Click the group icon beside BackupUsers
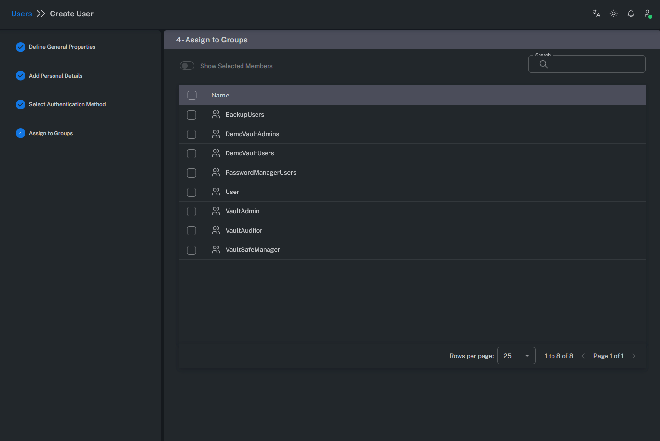 pos(216,114)
